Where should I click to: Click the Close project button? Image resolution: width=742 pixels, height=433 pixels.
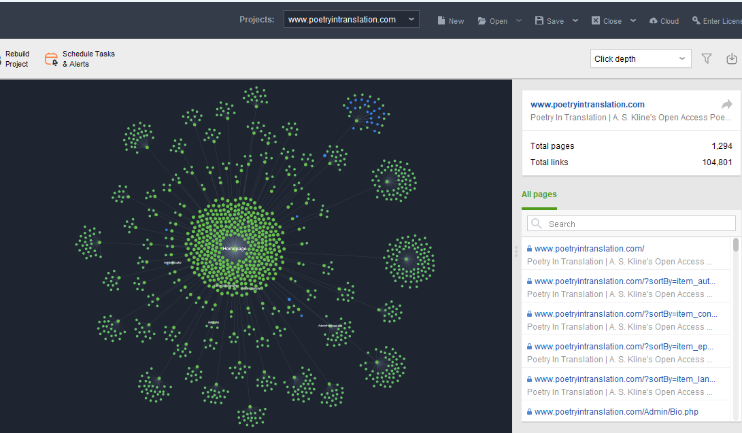pos(607,21)
